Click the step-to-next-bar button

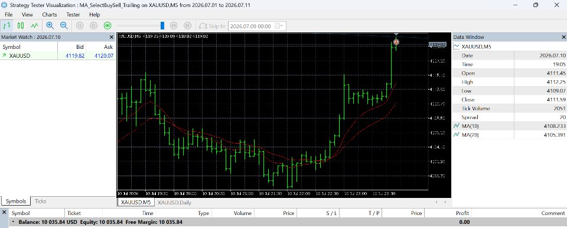coord(187,25)
